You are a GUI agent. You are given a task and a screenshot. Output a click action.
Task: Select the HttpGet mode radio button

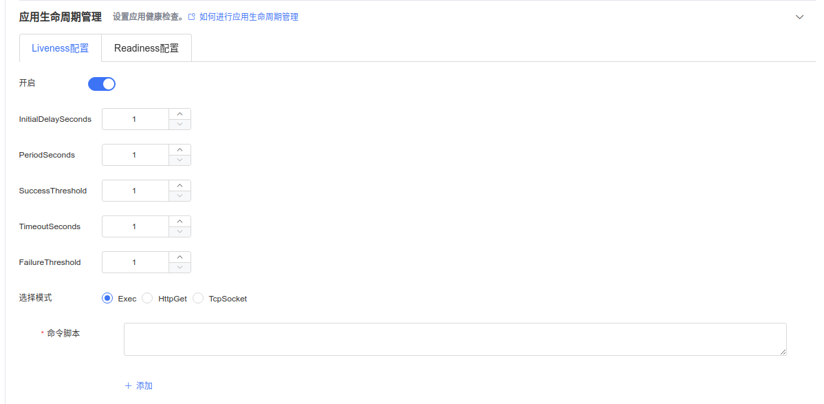pos(147,298)
